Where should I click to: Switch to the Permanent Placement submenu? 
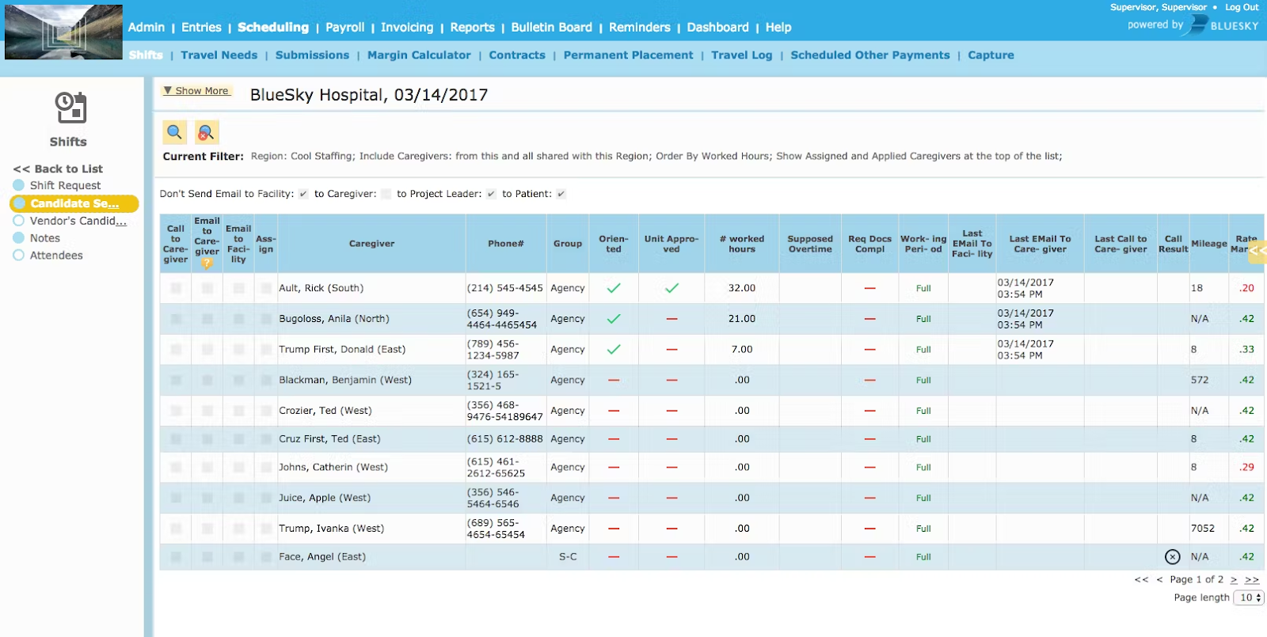[628, 55]
